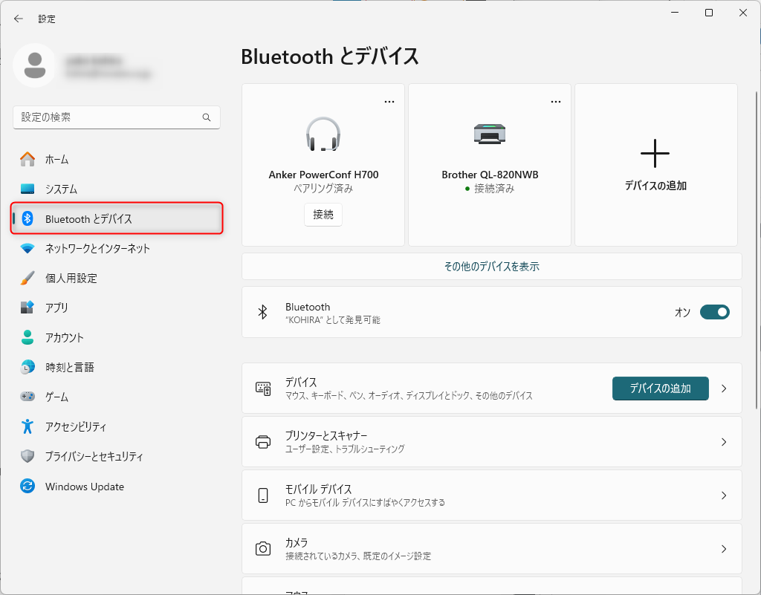Click the plus icon to add device

[655, 153]
